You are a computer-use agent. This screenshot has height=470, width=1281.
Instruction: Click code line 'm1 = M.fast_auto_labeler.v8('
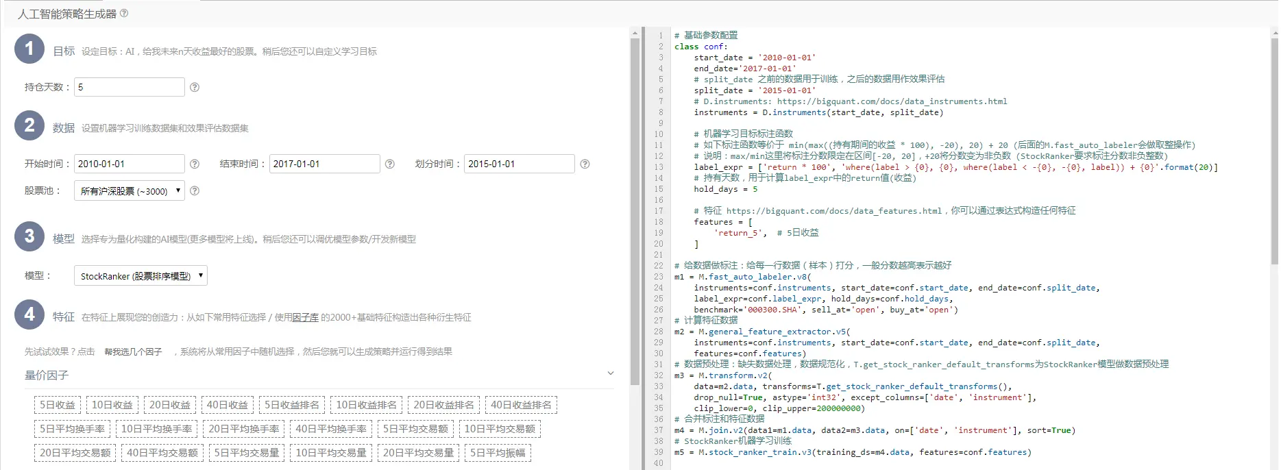pyautogui.click(x=743, y=277)
